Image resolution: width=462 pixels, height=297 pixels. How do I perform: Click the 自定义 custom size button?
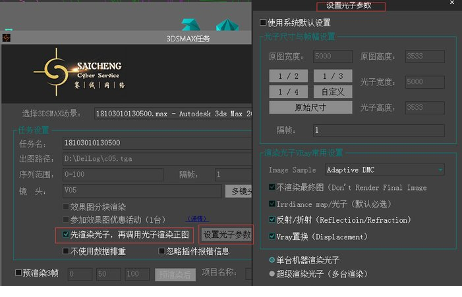coord(333,91)
